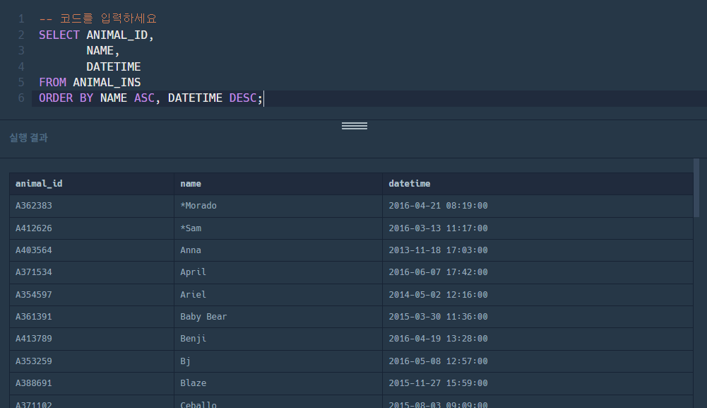Viewport: 707px width, 408px height.
Task: Click datetime 2016-04-19 13:28:00
Action: pyautogui.click(x=538, y=339)
